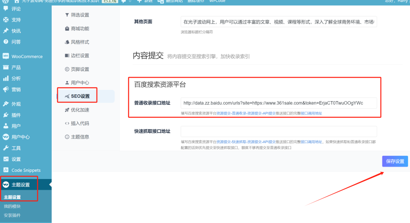Click the 营销 megaphone icon
Image resolution: width=410 pixels, height=223 pixels.
(6, 90)
